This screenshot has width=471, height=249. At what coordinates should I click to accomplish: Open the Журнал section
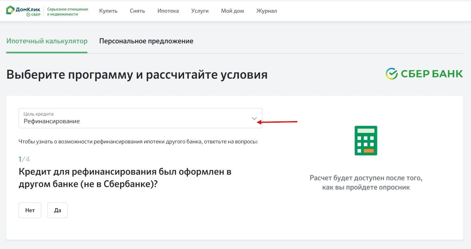point(266,11)
